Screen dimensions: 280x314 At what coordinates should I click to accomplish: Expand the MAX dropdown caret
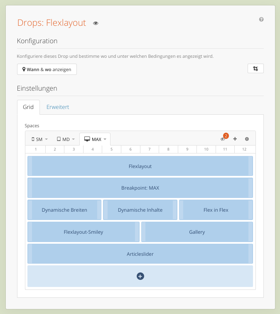[105, 139]
